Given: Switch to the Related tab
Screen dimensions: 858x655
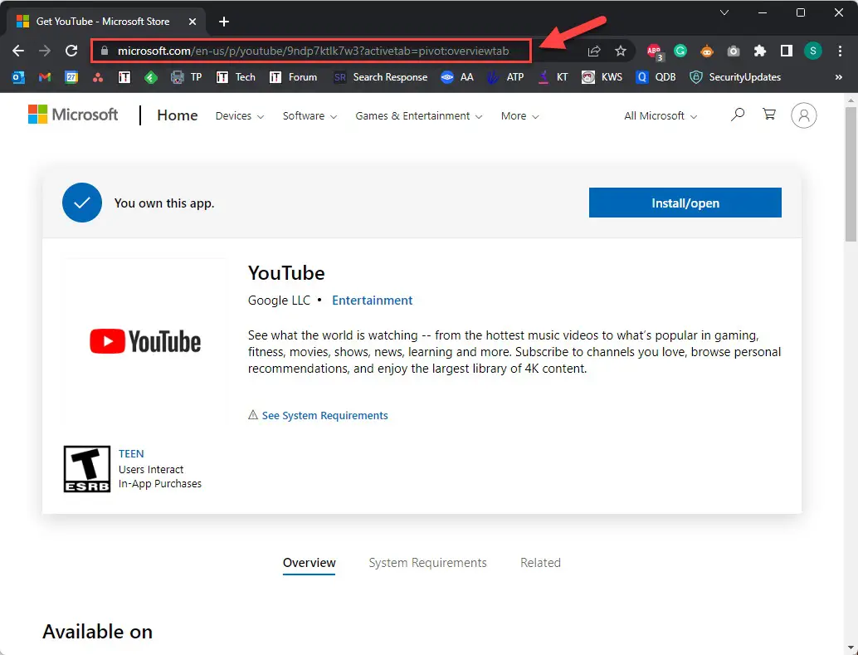Looking at the screenshot, I should (x=540, y=563).
